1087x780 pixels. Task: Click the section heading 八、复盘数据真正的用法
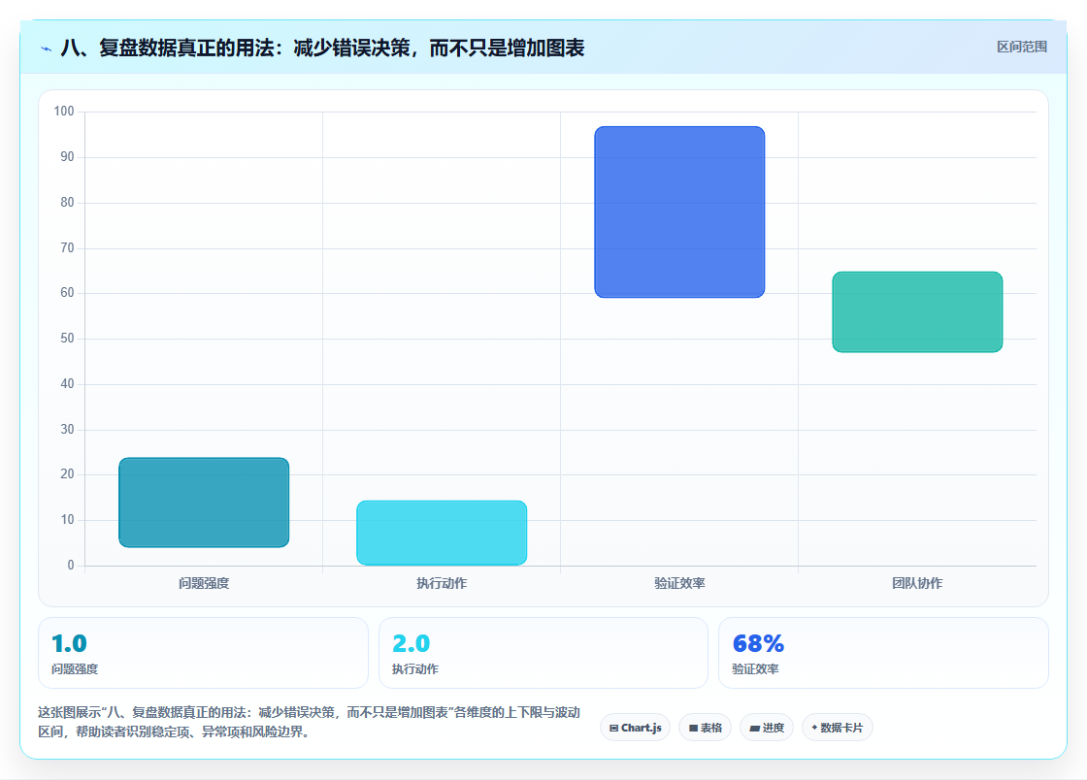[x=322, y=48]
